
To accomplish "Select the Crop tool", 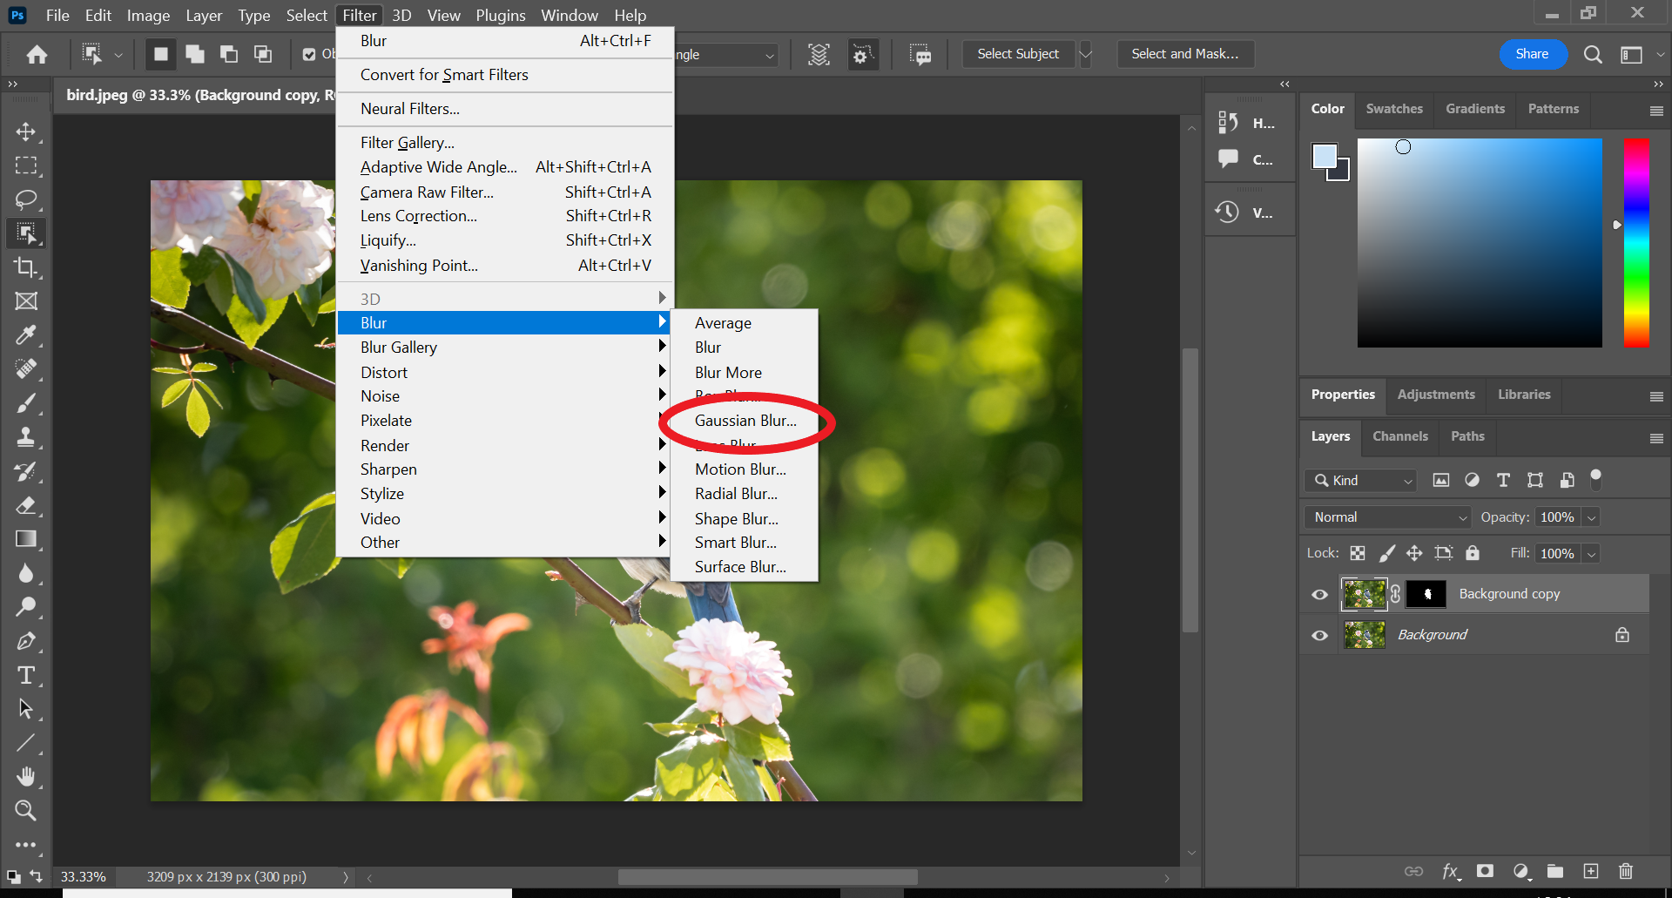I will pyautogui.click(x=26, y=267).
